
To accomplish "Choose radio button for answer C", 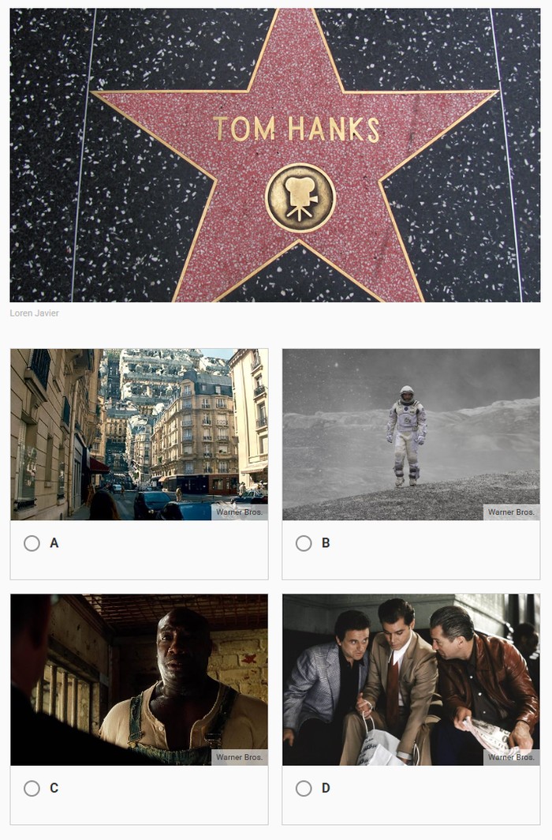I will pyautogui.click(x=32, y=789).
